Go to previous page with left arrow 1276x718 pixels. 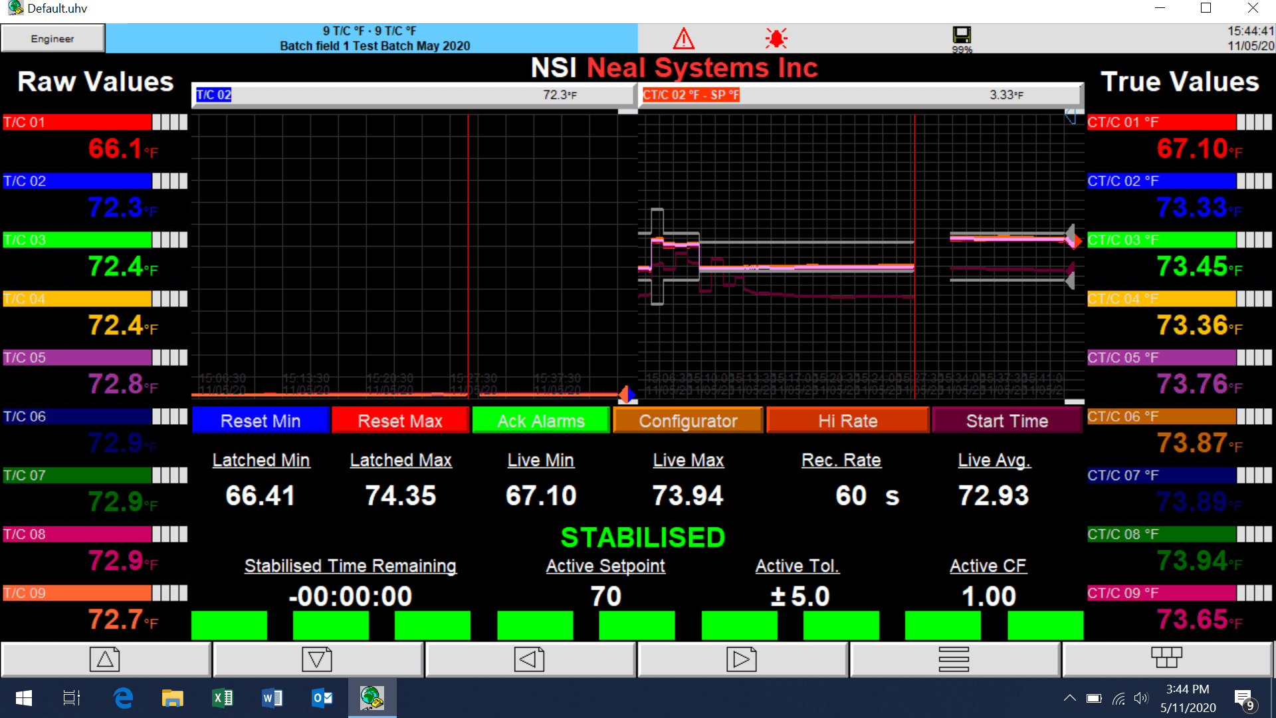point(530,659)
